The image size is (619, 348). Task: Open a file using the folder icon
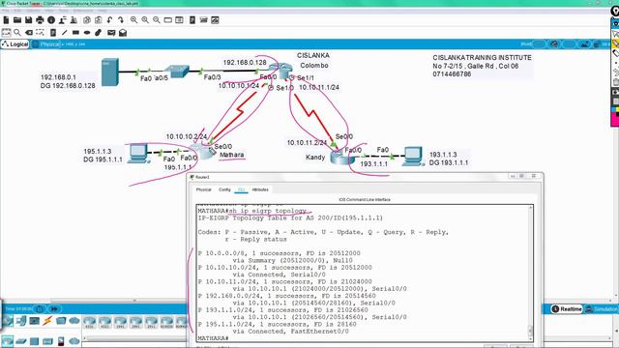click(17, 19)
